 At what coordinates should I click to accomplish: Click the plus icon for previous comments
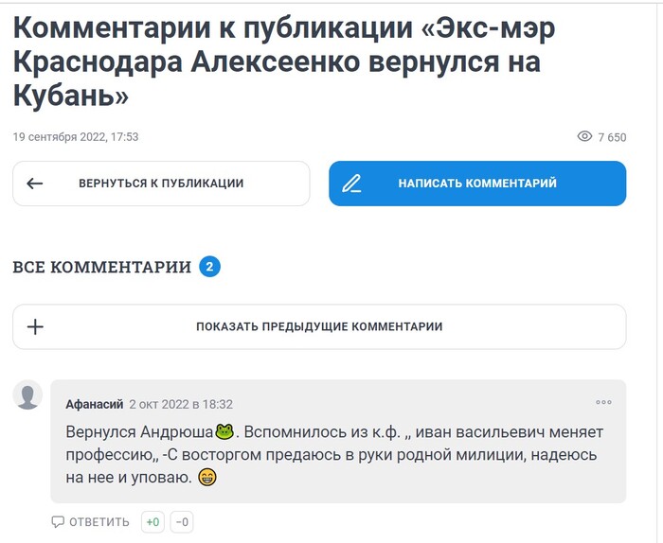point(36,326)
